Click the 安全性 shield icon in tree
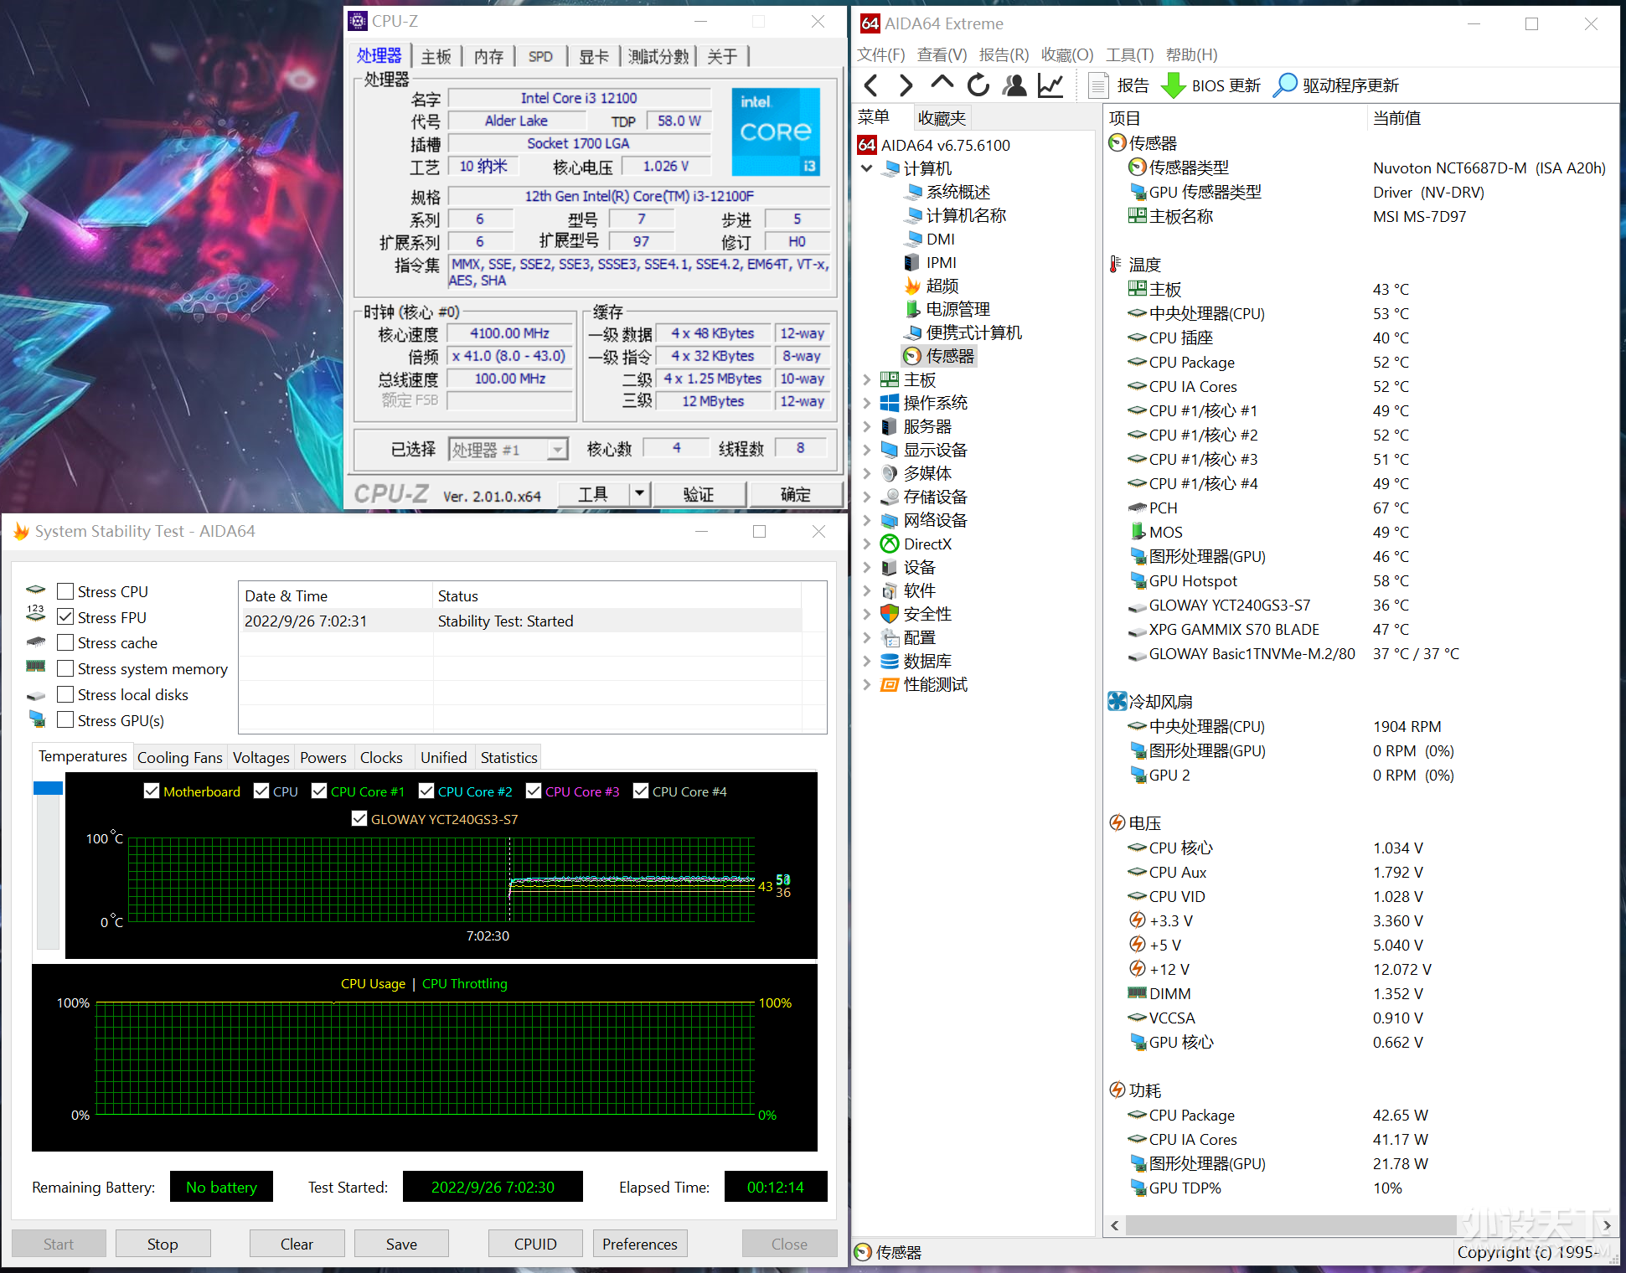 (890, 614)
